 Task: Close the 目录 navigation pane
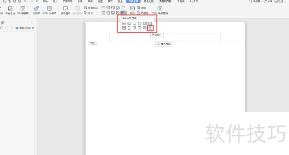point(32,22)
